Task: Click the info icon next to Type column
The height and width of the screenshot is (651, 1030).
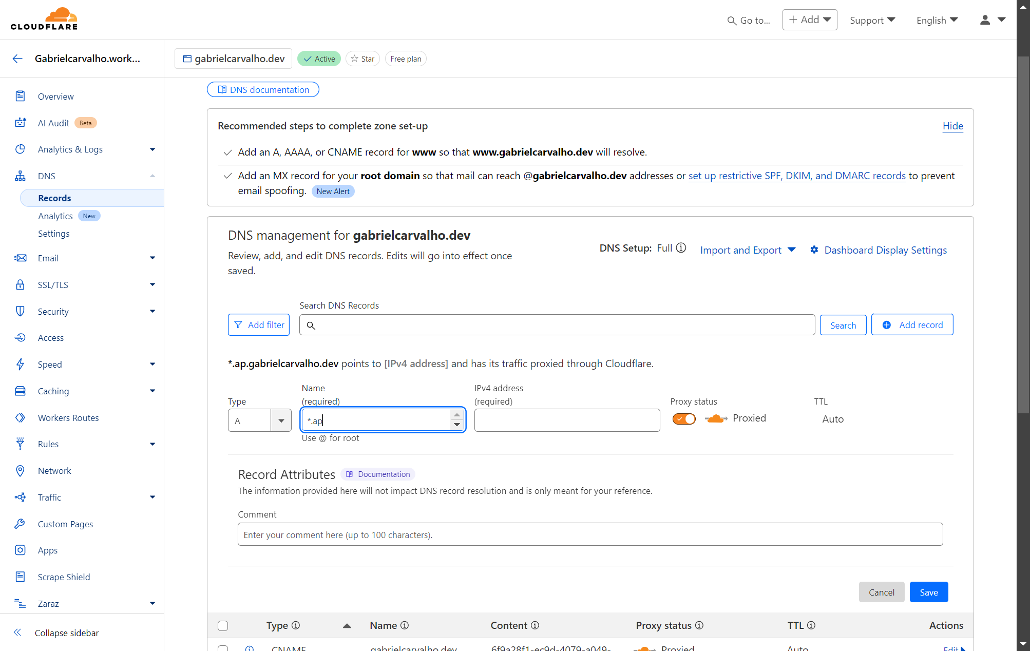Action: click(296, 625)
